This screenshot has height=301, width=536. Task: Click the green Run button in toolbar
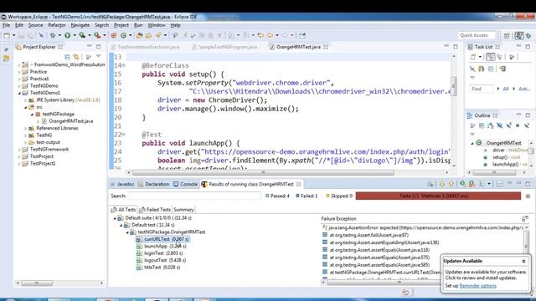click(x=68, y=35)
